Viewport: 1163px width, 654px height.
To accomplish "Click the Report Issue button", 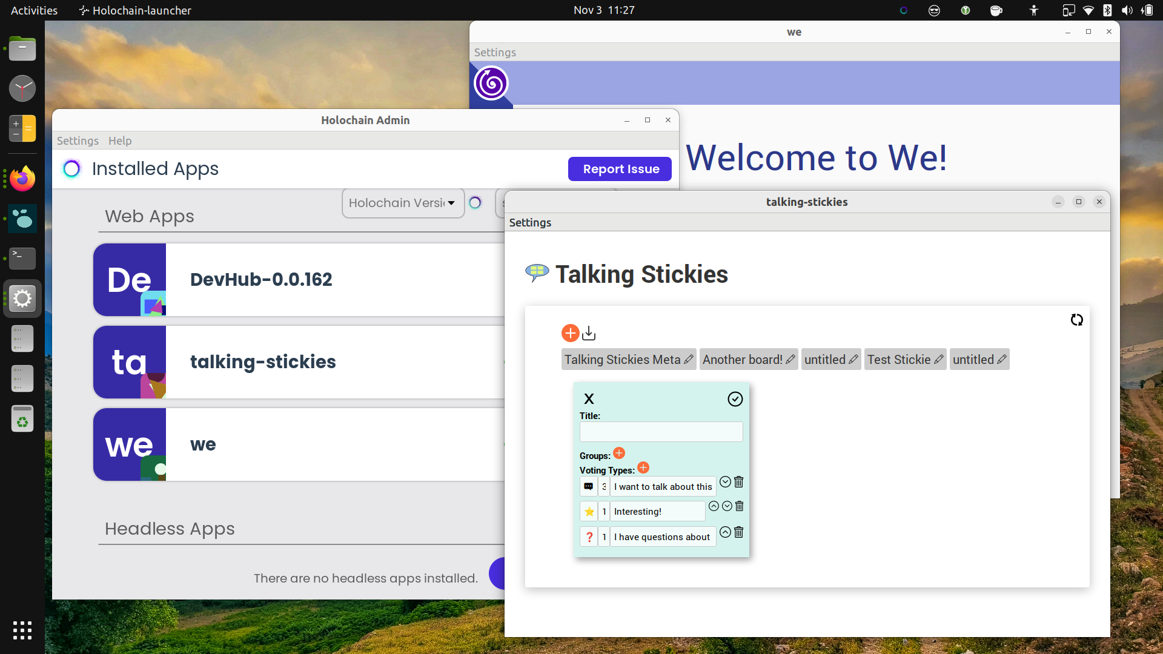I will point(620,169).
